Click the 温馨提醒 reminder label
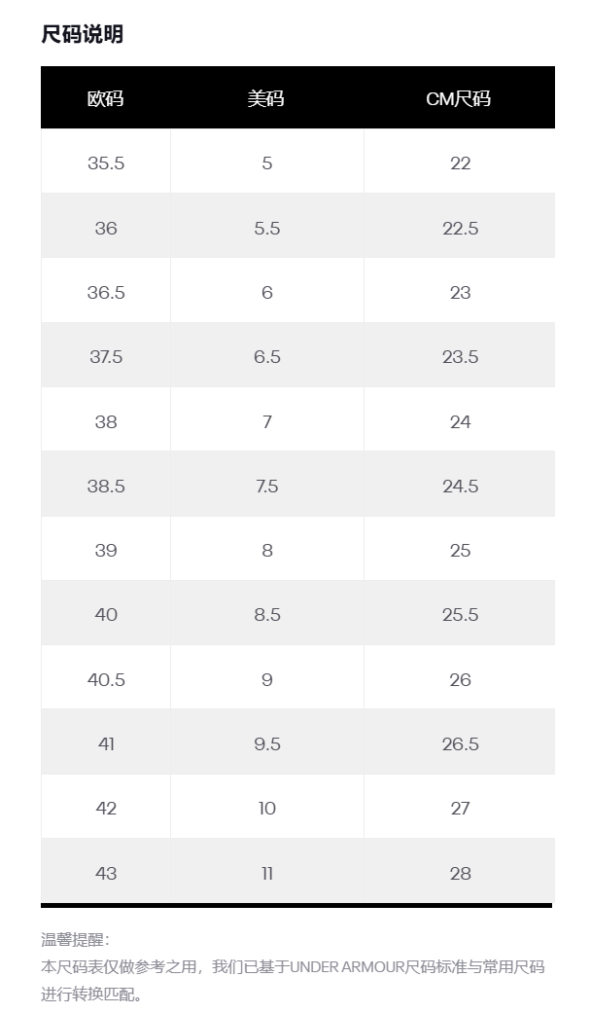The width and height of the screenshot is (591, 1013). click(76, 939)
